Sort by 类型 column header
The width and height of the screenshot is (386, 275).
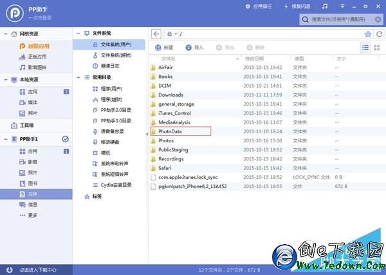coord(299,59)
